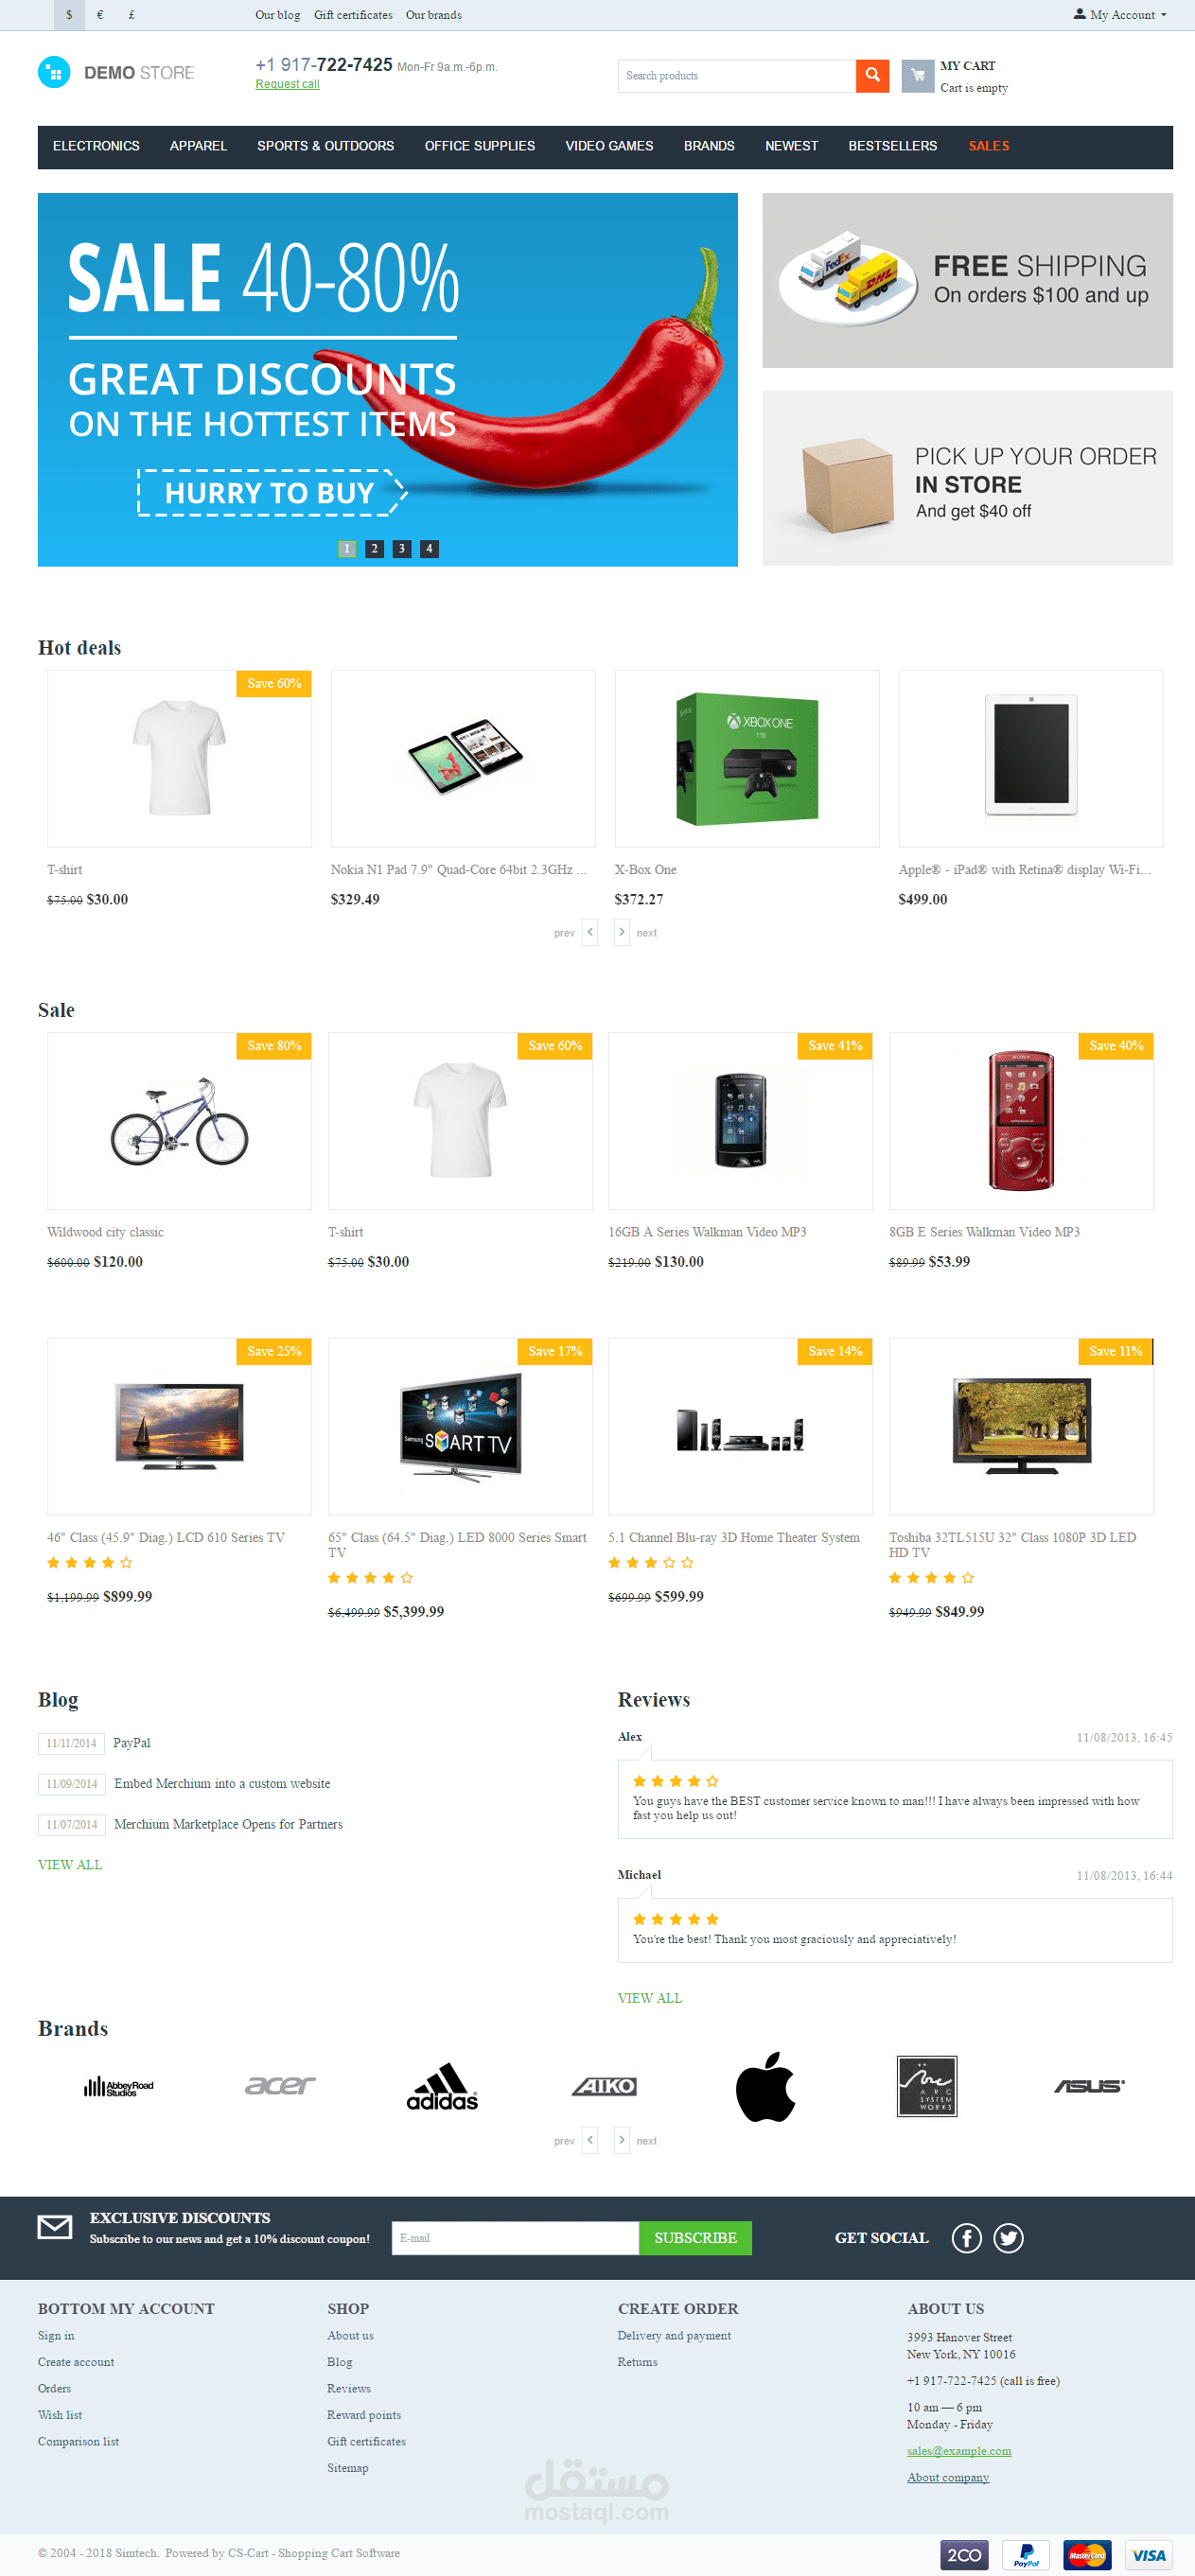Click the Search products input field
The height and width of the screenshot is (2576, 1195).
736,76
